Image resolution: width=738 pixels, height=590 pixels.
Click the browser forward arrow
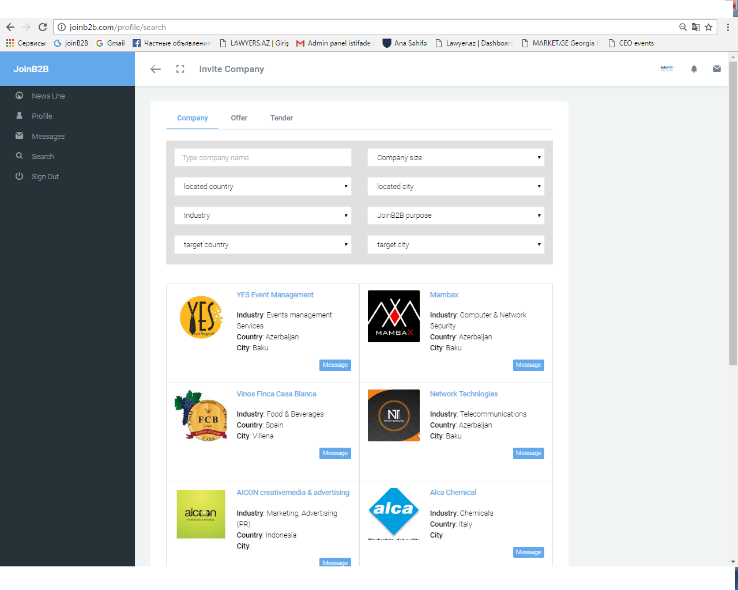point(27,27)
